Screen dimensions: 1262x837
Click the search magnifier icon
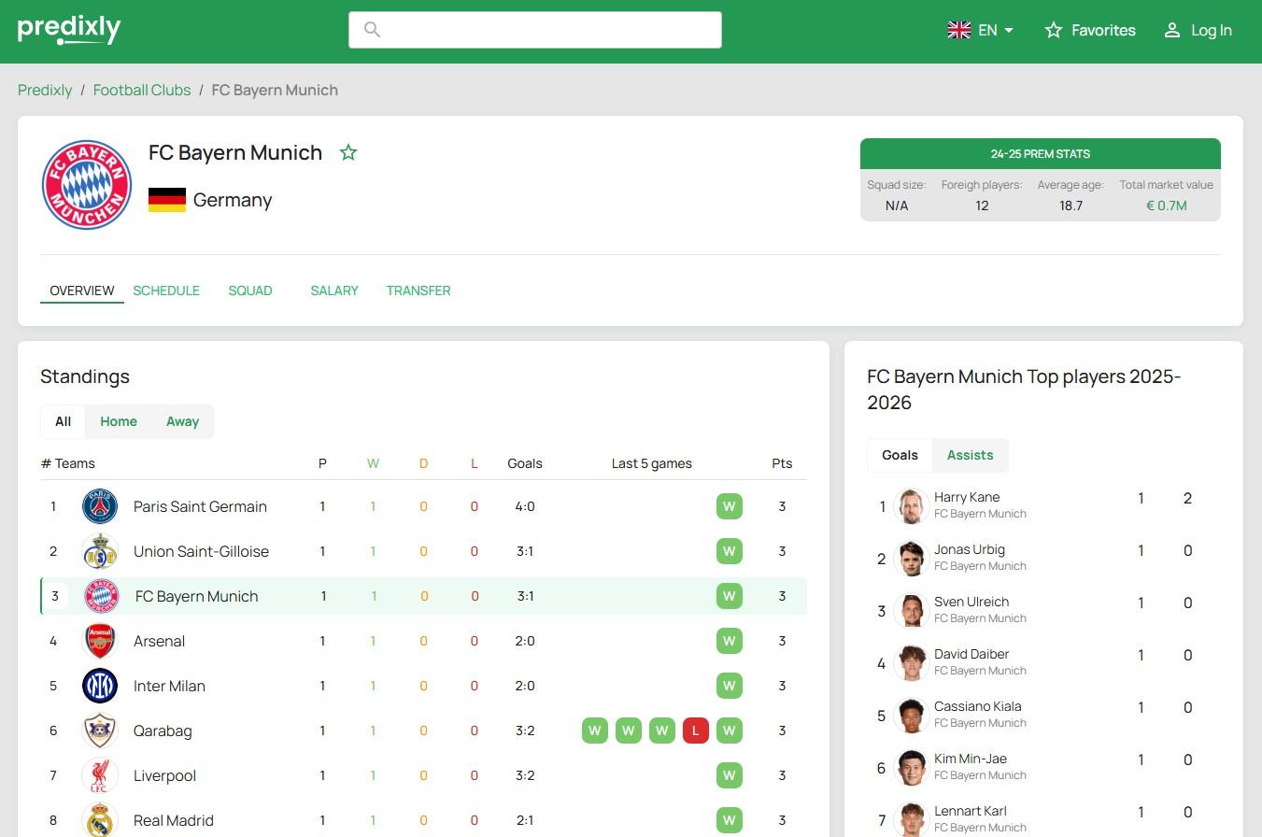point(372,30)
